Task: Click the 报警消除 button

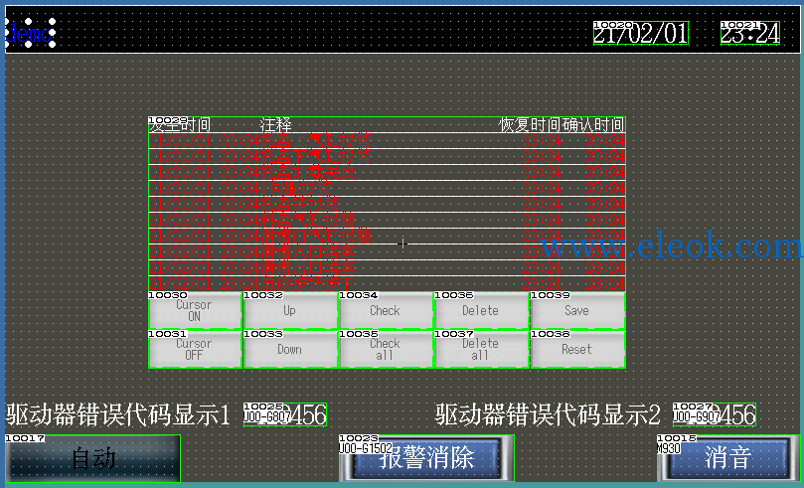Action: (x=426, y=458)
